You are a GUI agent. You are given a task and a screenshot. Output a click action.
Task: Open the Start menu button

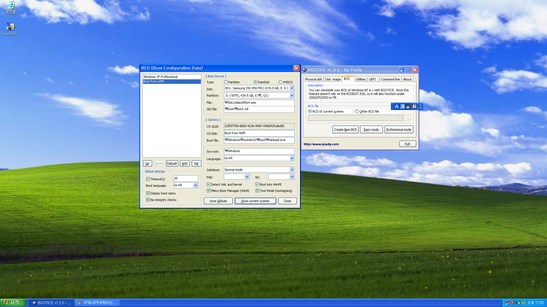tap(13, 303)
